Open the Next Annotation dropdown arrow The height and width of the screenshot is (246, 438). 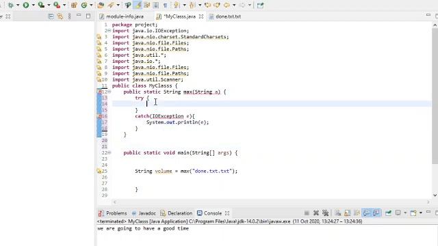(x=184, y=5)
